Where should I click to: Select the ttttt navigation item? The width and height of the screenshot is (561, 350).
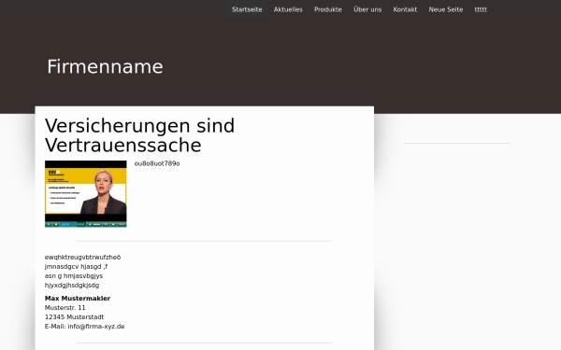[x=481, y=9]
